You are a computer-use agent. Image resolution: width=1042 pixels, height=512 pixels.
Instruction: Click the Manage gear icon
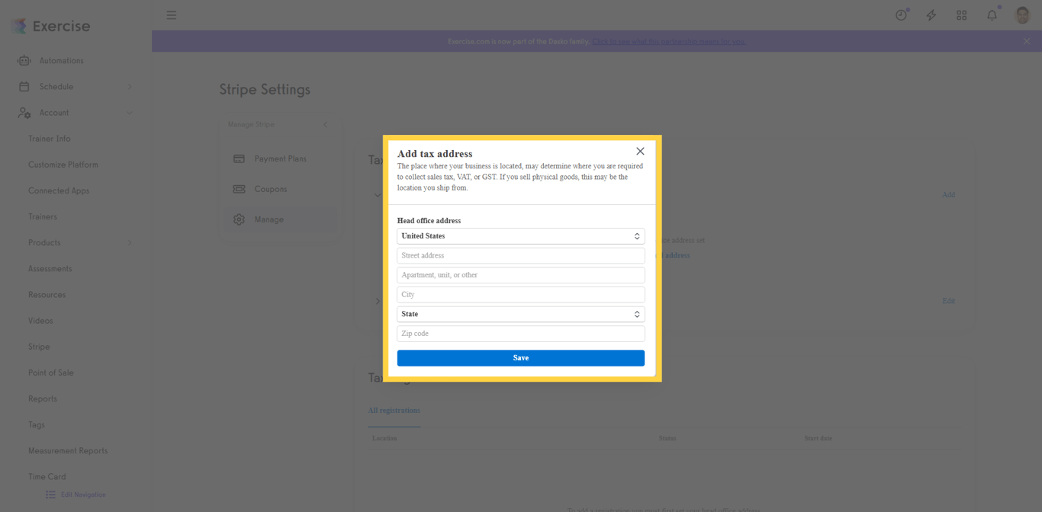click(x=240, y=219)
